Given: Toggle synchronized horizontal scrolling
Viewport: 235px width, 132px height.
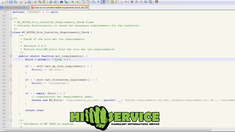Looking at the screenshot, I should (88, 2).
